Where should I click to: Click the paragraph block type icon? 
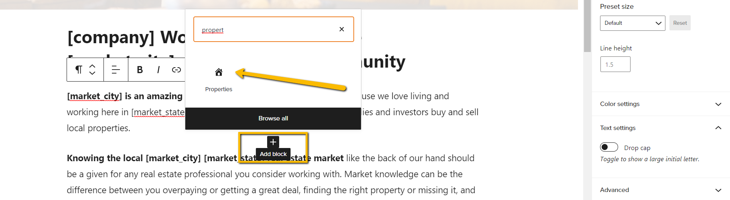79,70
